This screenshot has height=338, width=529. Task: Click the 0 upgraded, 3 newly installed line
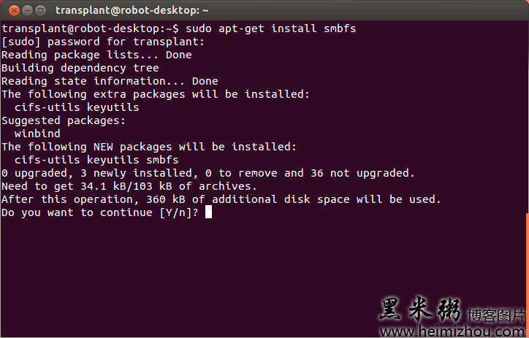208,173
